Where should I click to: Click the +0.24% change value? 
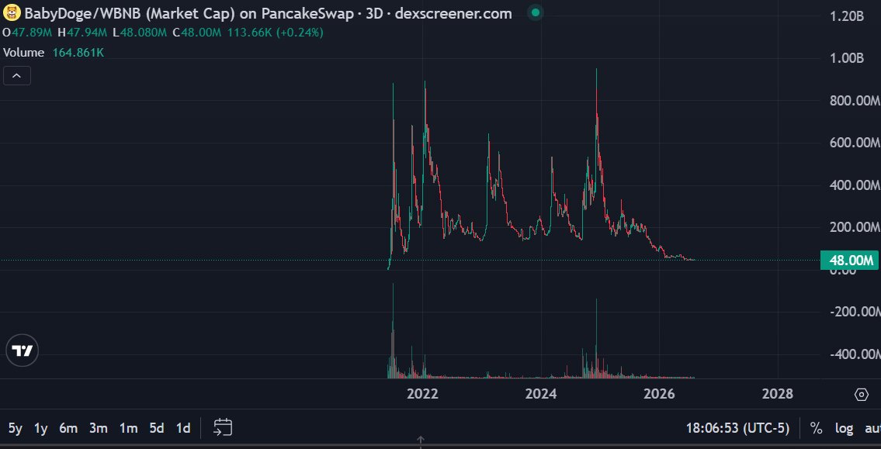[300, 33]
